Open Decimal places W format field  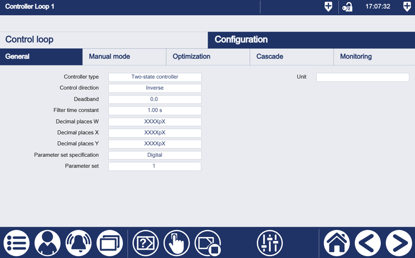tap(155, 122)
